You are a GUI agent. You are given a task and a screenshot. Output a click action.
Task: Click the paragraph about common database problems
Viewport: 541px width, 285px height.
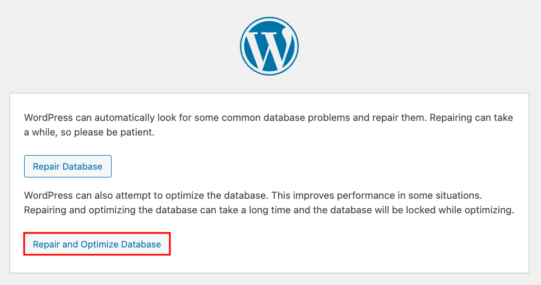pyautogui.click(x=268, y=126)
